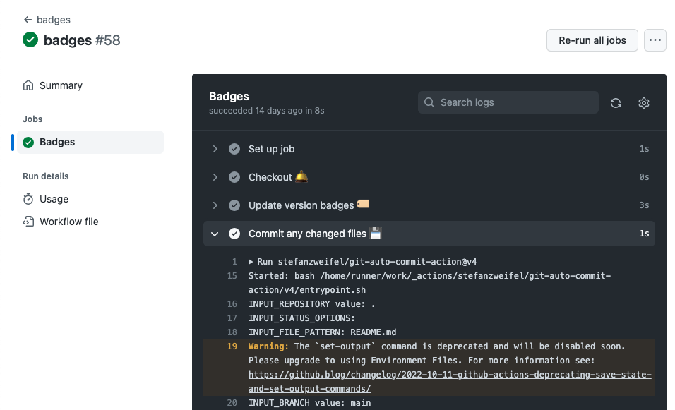675x410 pixels.
Task: Select log line number 15
Action: [232, 276]
